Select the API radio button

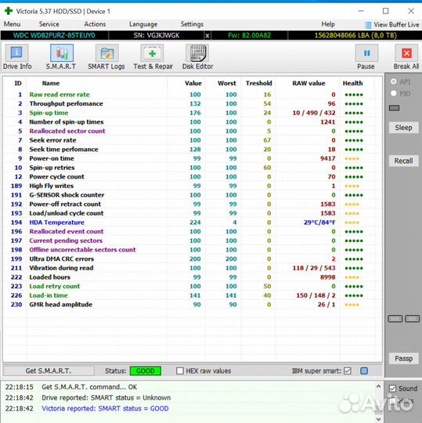pyautogui.click(x=393, y=81)
